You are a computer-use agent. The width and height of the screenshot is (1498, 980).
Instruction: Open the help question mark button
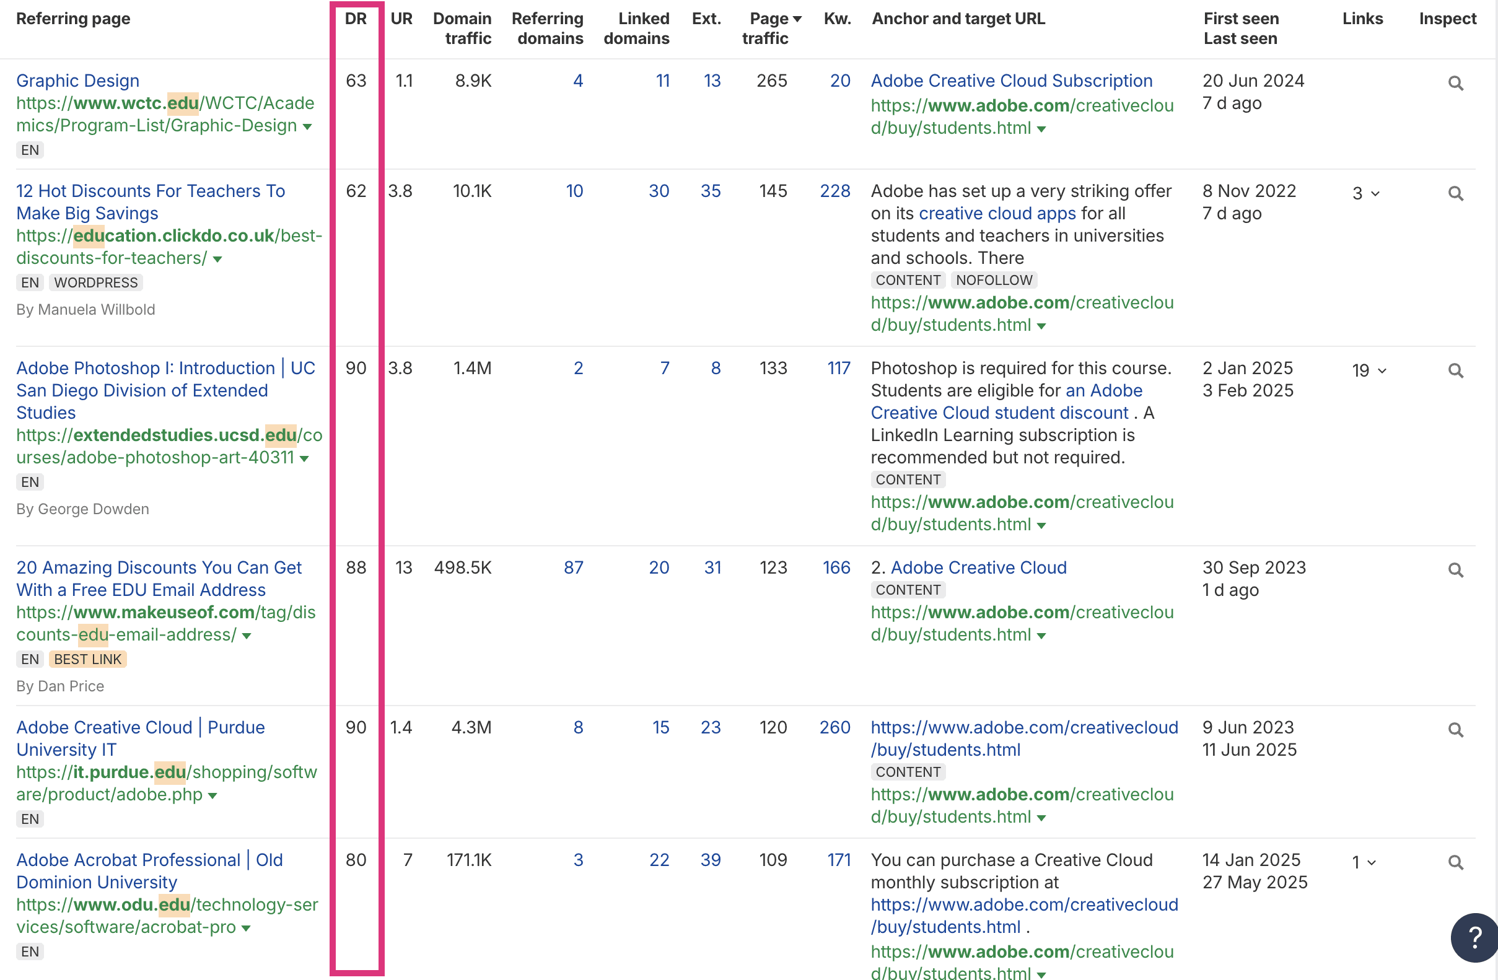[1474, 937]
